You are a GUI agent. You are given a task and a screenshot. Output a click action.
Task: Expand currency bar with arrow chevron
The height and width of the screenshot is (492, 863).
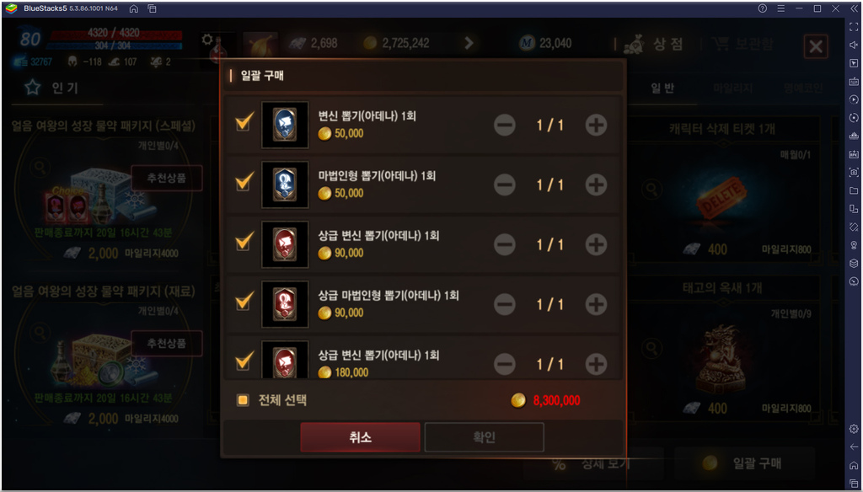(x=469, y=43)
